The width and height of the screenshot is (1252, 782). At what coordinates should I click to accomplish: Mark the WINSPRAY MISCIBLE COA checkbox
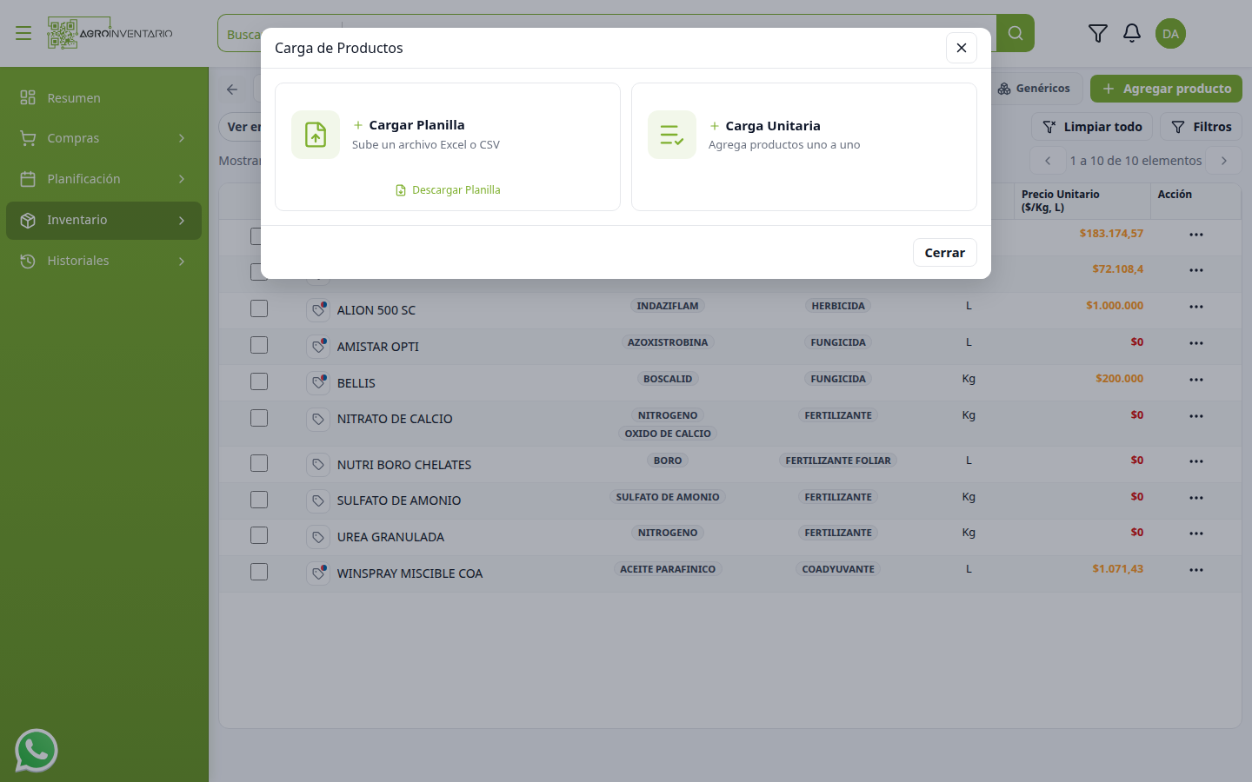tap(259, 572)
